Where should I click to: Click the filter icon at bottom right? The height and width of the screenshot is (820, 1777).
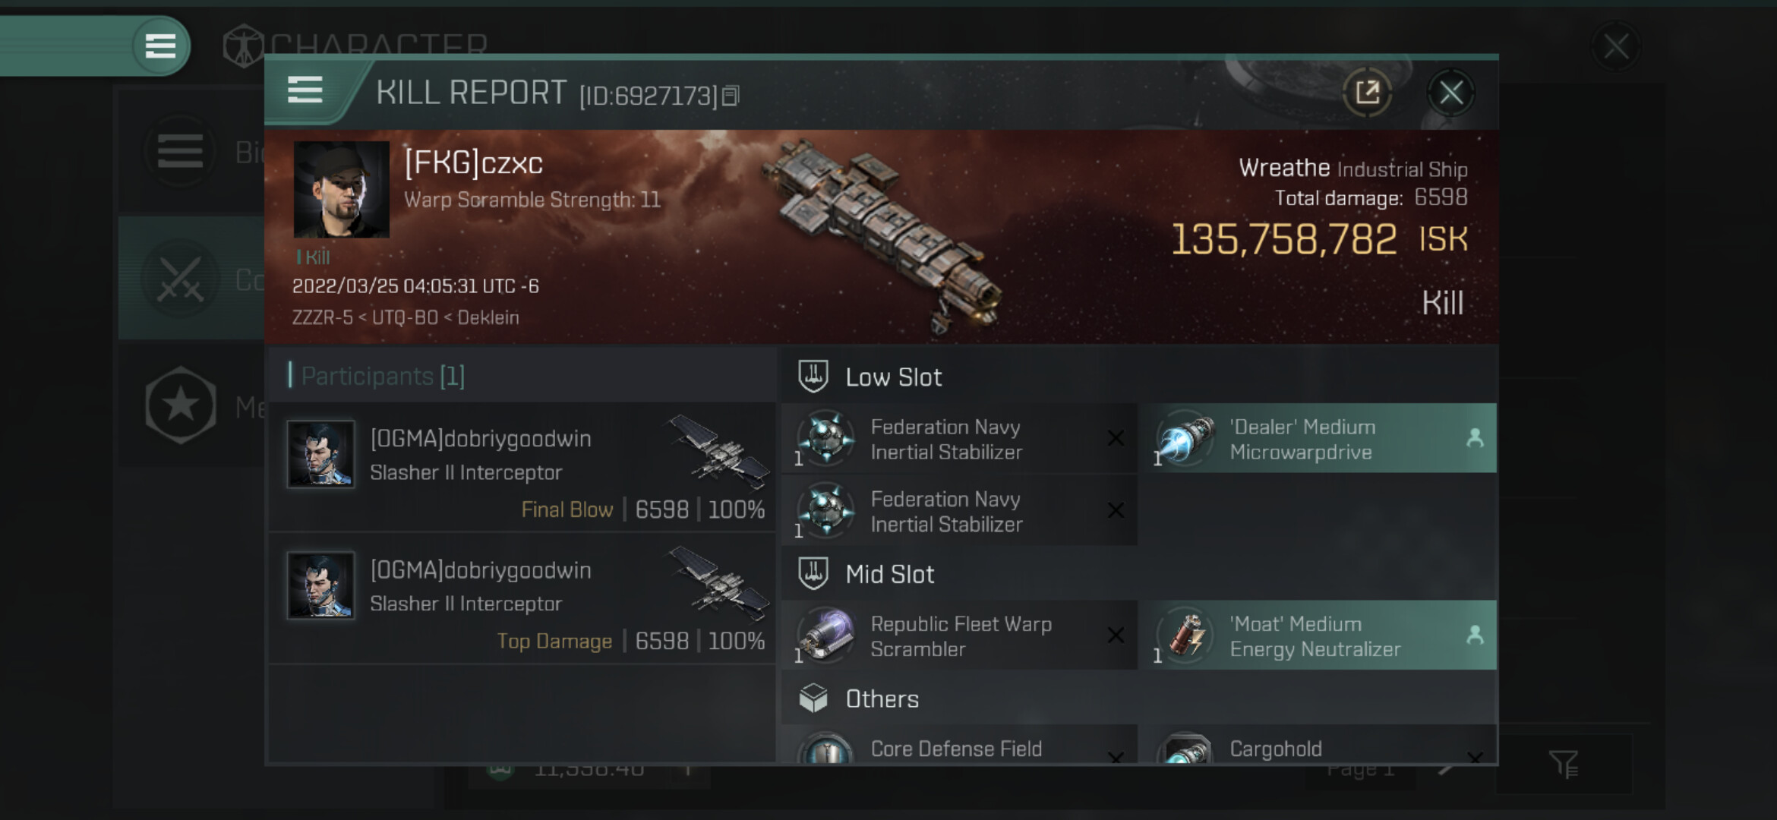[x=1563, y=763]
